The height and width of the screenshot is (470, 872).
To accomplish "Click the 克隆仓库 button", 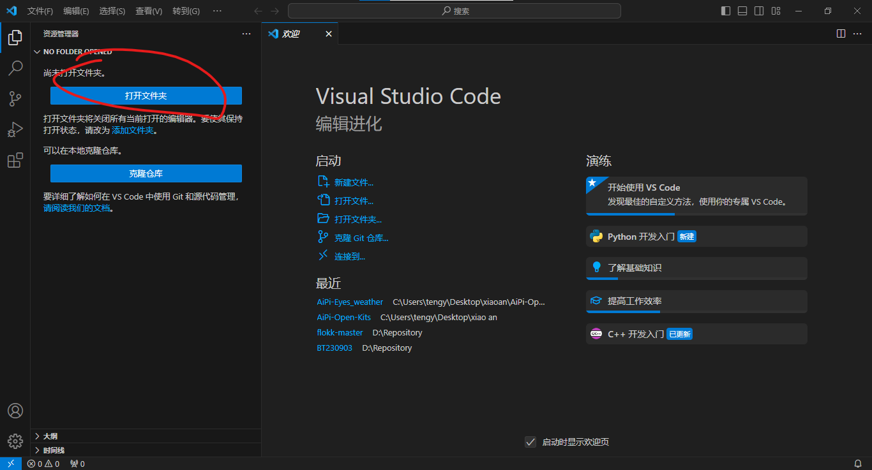I will 146,173.
